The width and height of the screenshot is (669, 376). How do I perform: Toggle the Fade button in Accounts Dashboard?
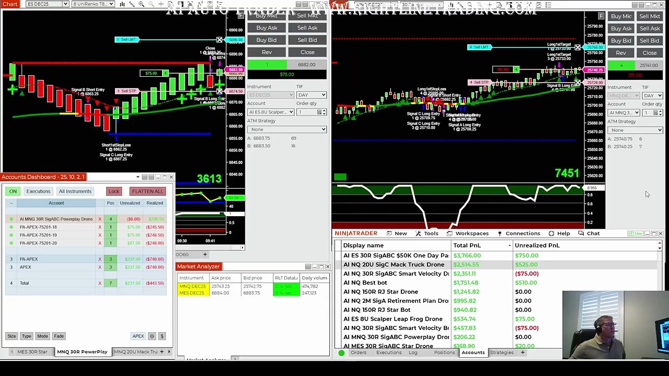[x=59, y=336]
